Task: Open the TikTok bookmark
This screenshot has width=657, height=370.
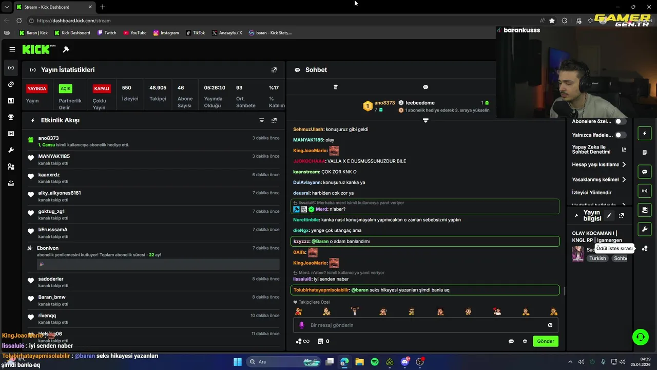Action: coord(195,33)
